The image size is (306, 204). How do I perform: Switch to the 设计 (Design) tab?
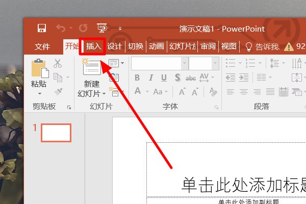pyautogui.click(x=114, y=46)
